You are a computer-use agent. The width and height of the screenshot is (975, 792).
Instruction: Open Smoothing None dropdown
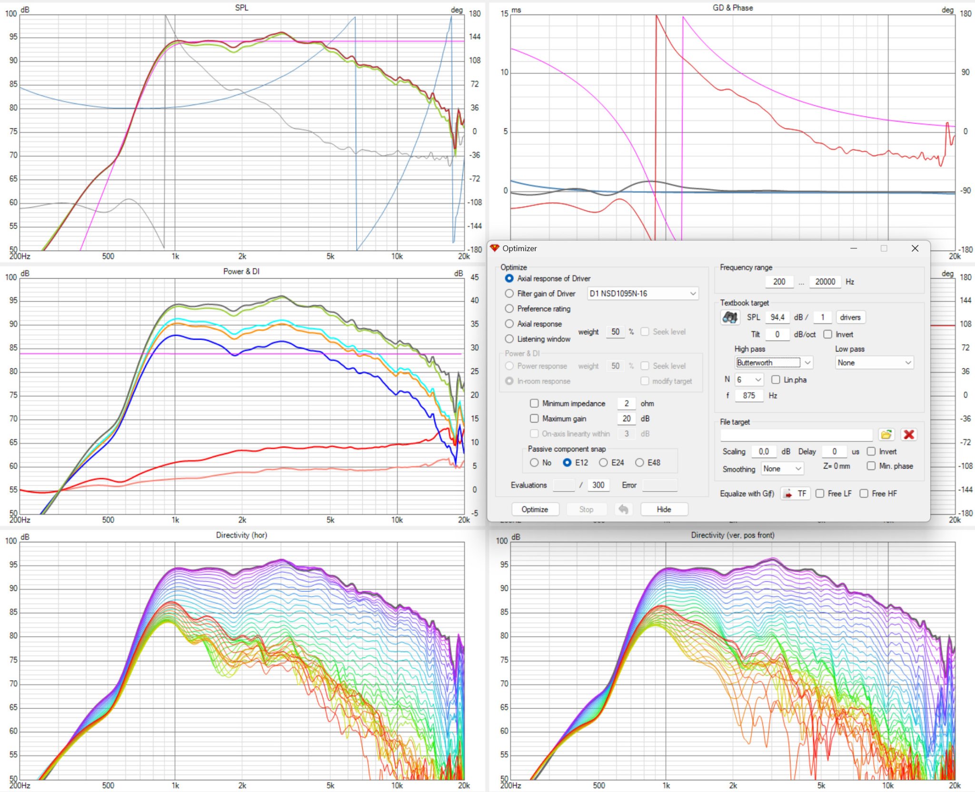point(783,469)
